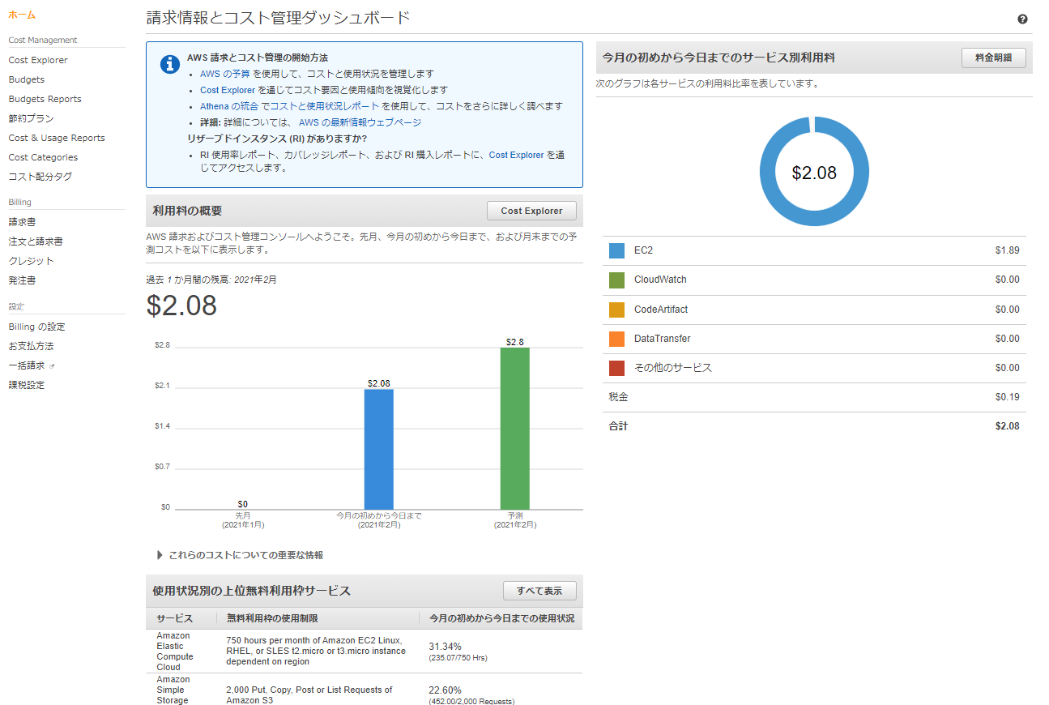Click the $1.89 EC2 amount
Viewport: 1049px width, 705px height.
[1007, 250]
